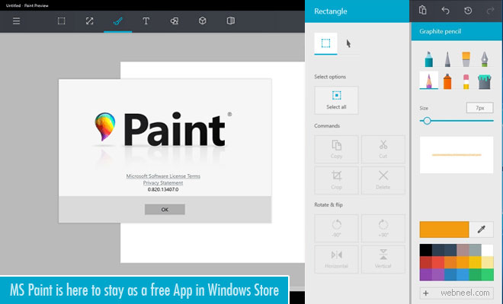This screenshot has width=503, height=304.
Task: Click the Cut command button
Action: click(x=383, y=150)
